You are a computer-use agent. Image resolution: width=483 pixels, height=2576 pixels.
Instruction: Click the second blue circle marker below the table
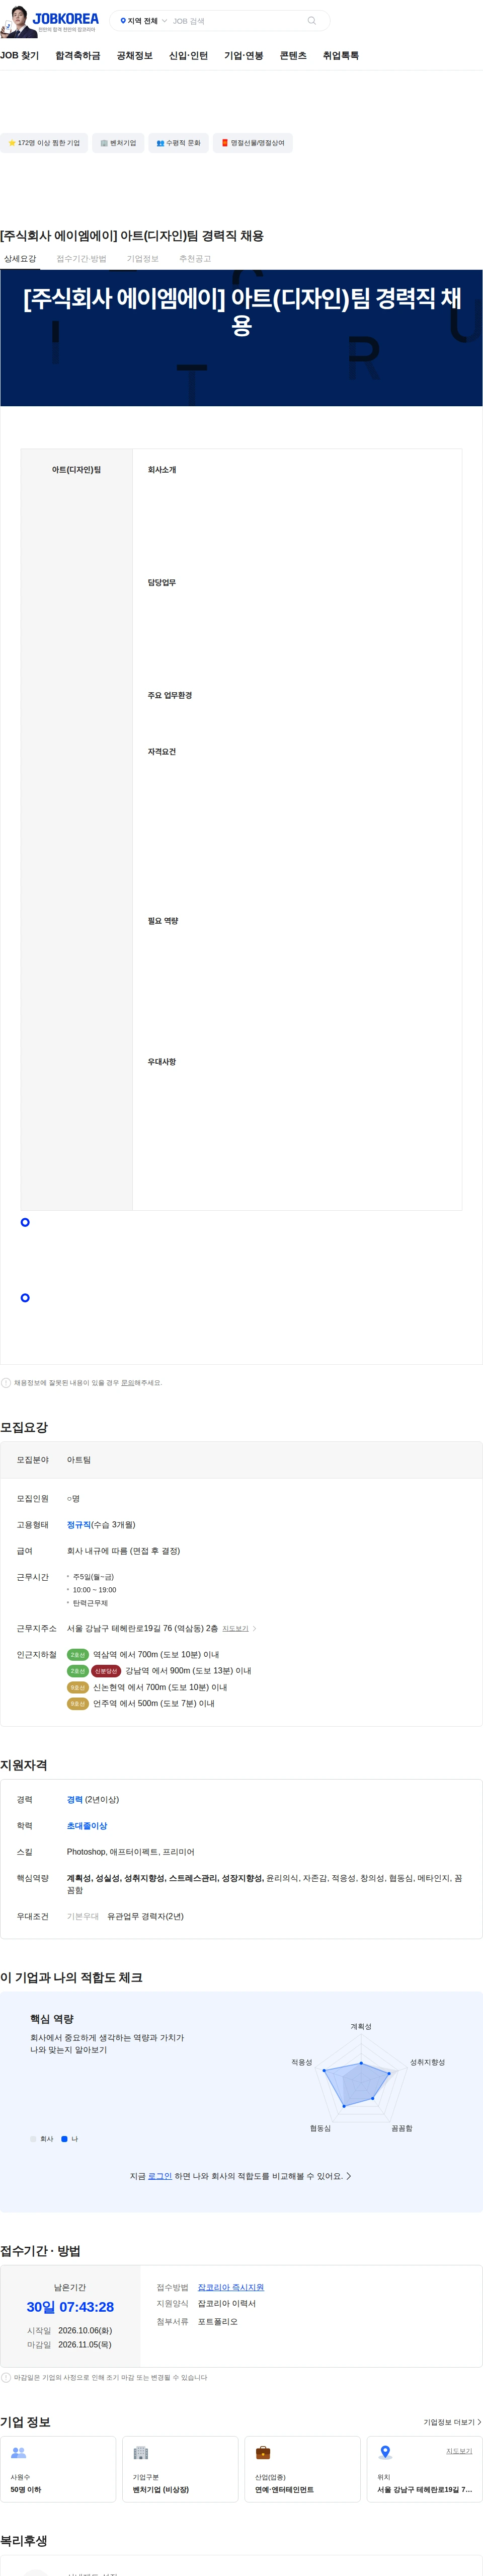pyautogui.click(x=25, y=1298)
